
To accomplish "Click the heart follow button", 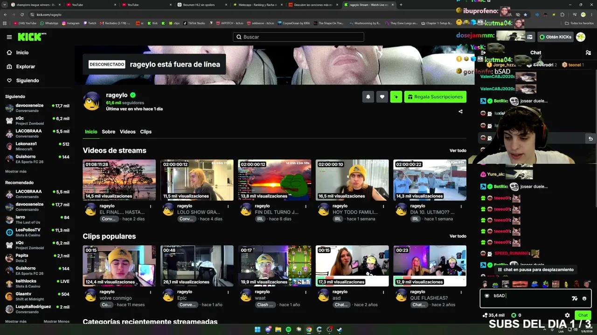I will tap(382, 97).
